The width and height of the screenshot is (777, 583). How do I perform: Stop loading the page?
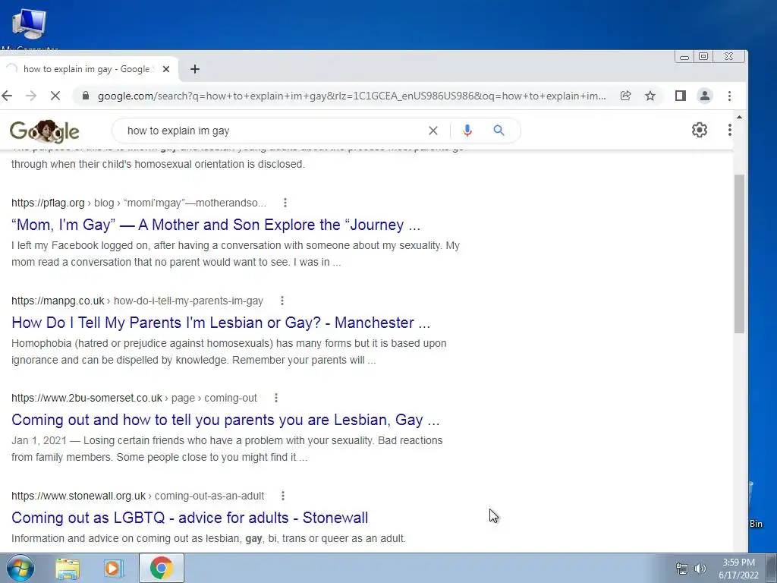click(55, 96)
